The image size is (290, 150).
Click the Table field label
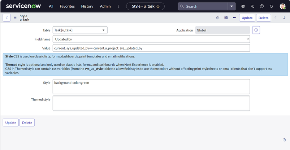[x=47, y=30]
